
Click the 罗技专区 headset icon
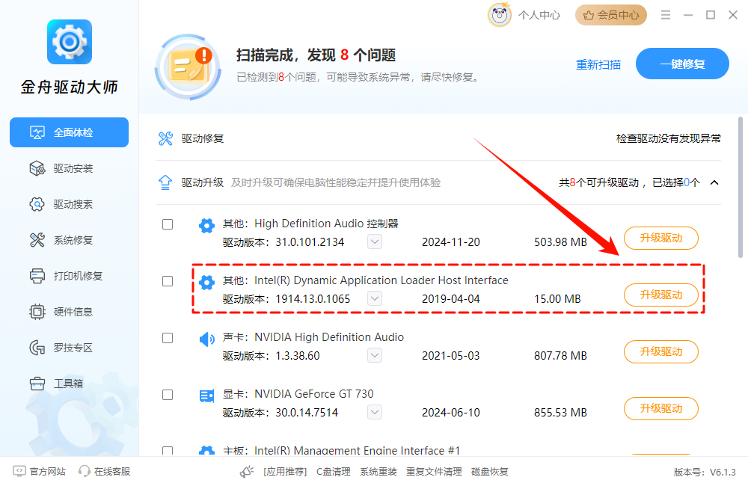tap(37, 348)
